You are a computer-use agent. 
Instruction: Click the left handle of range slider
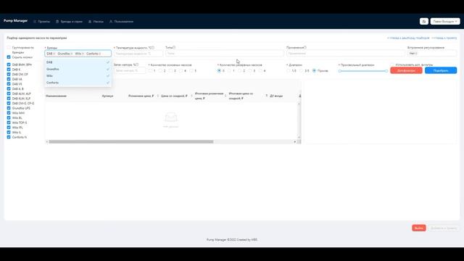(340, 71)
